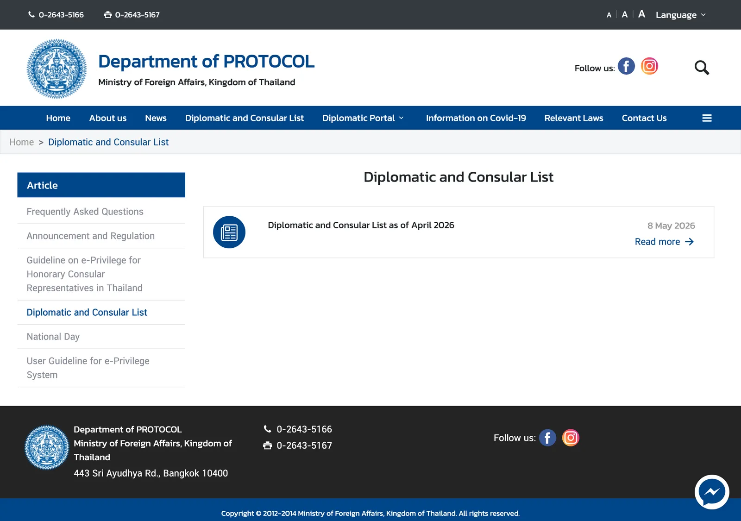Click the Messenger chat bubble icon
This screenshot has height=521, width=741.
click(712, 492)
